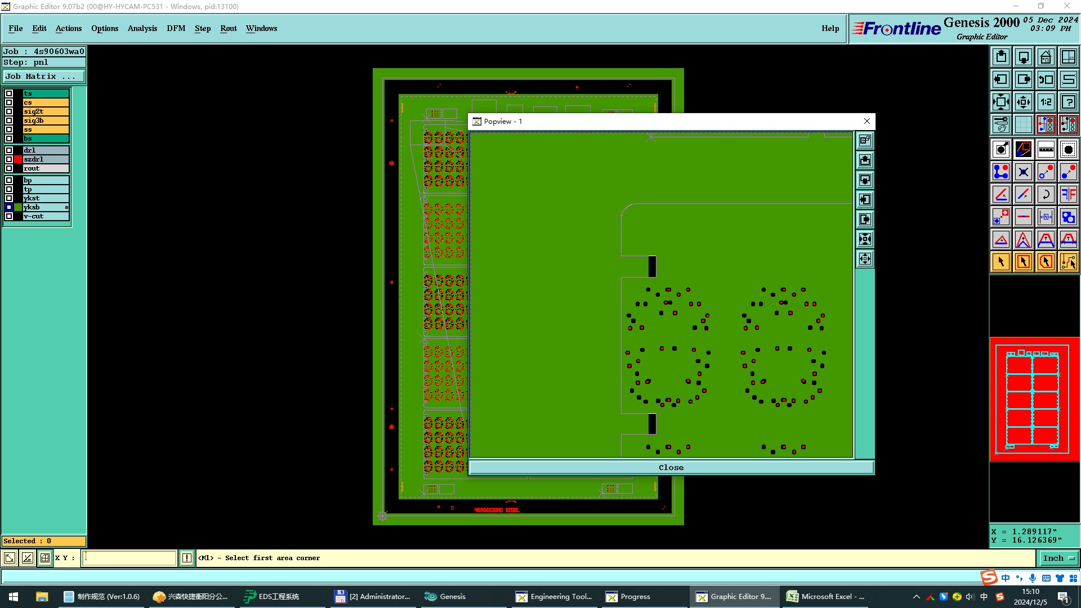Click the Home view icon
Viewport: 1081px width, 608px height.
coord(1046,57)
